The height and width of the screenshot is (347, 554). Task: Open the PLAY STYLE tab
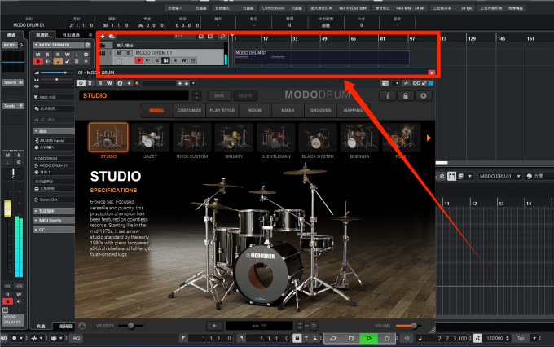point(222,110)
